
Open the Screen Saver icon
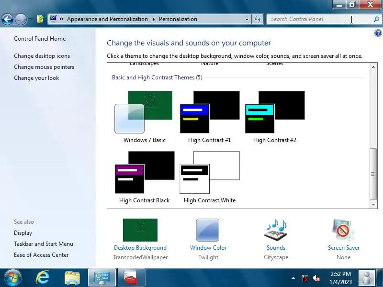click(x=343, y=230)
